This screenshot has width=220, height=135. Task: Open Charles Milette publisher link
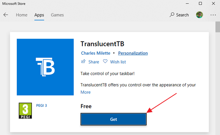pos(96,53)
